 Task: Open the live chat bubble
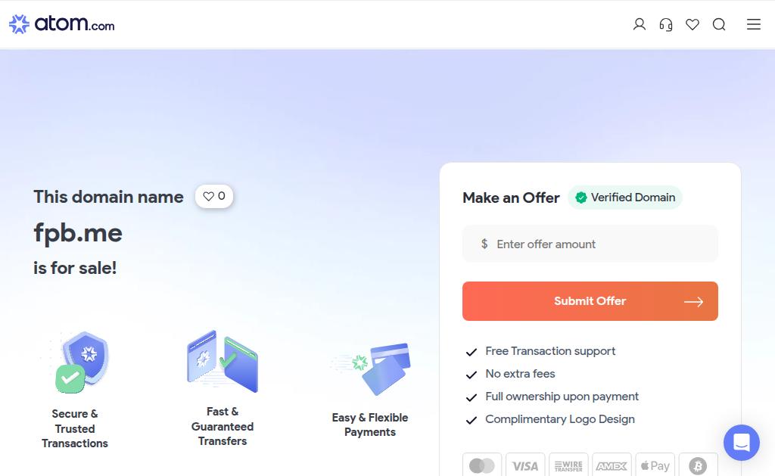742,443
